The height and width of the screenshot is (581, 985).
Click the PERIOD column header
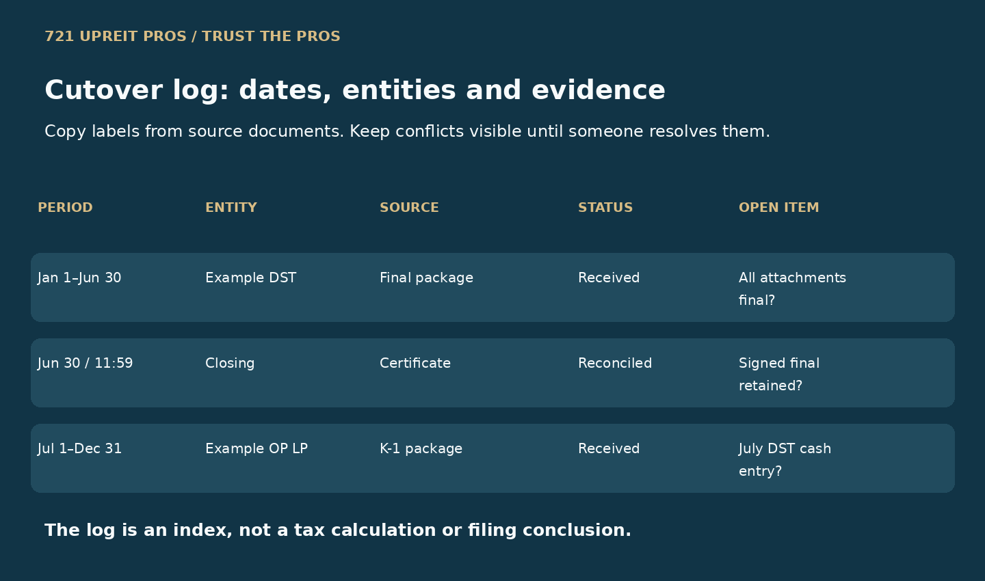[65, 208]
